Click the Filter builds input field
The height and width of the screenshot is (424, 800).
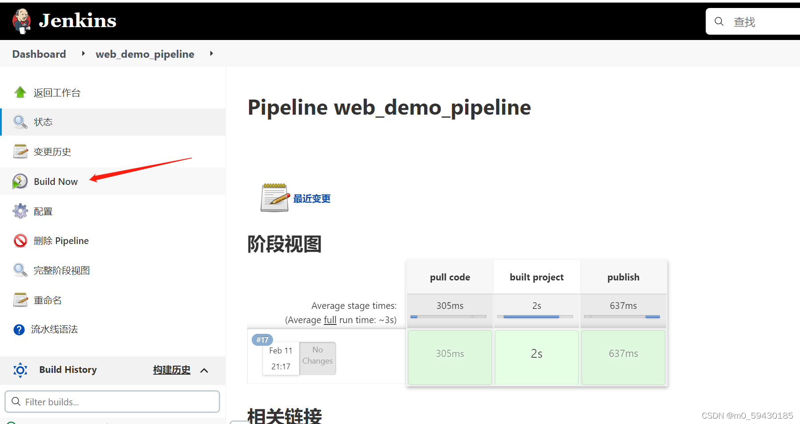pos(112,402)
